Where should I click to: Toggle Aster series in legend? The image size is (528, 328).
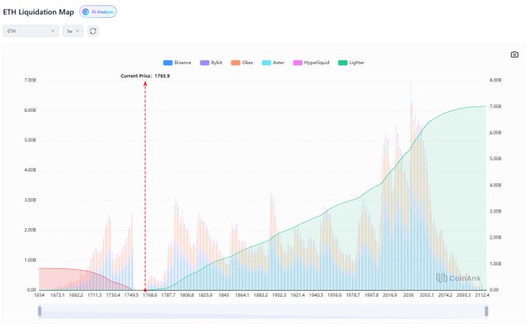tap(273, 63)
